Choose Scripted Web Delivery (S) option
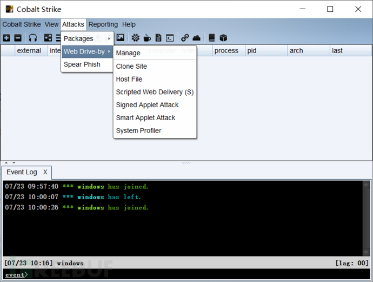 [155, 92]
